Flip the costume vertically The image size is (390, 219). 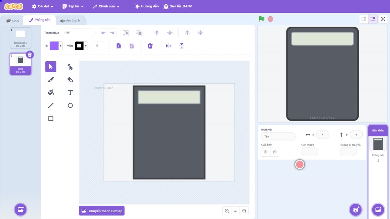(x=182, y=46)
